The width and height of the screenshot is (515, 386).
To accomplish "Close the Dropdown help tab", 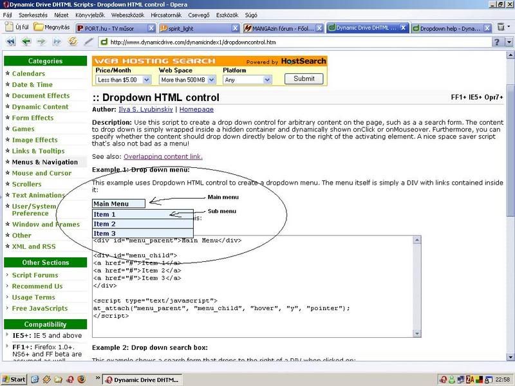I will tap(487, 28).
